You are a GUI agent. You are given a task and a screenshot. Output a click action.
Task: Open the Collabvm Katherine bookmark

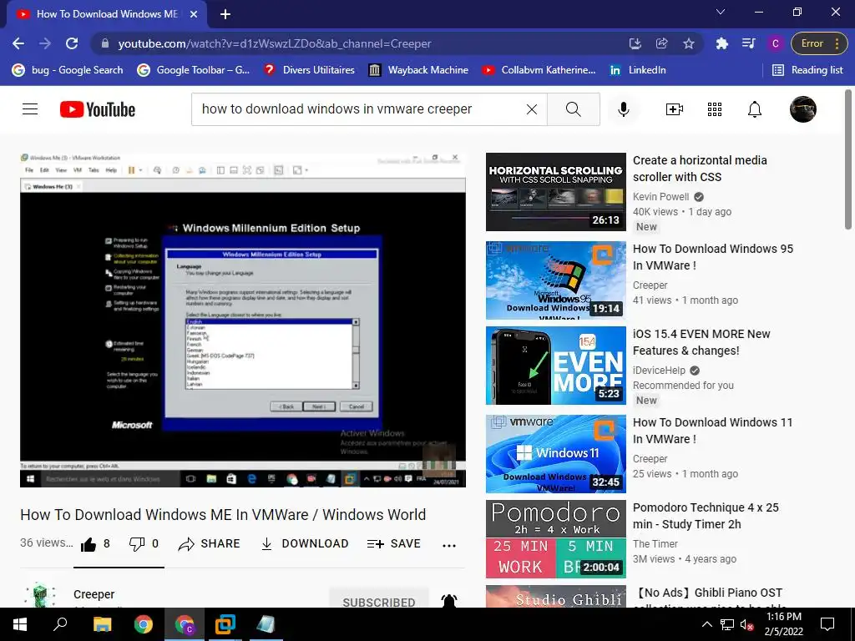click(x=539, y=70)
